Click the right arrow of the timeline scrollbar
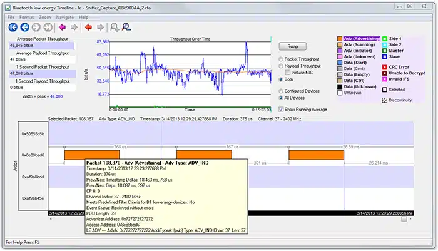 pos(411,219)
